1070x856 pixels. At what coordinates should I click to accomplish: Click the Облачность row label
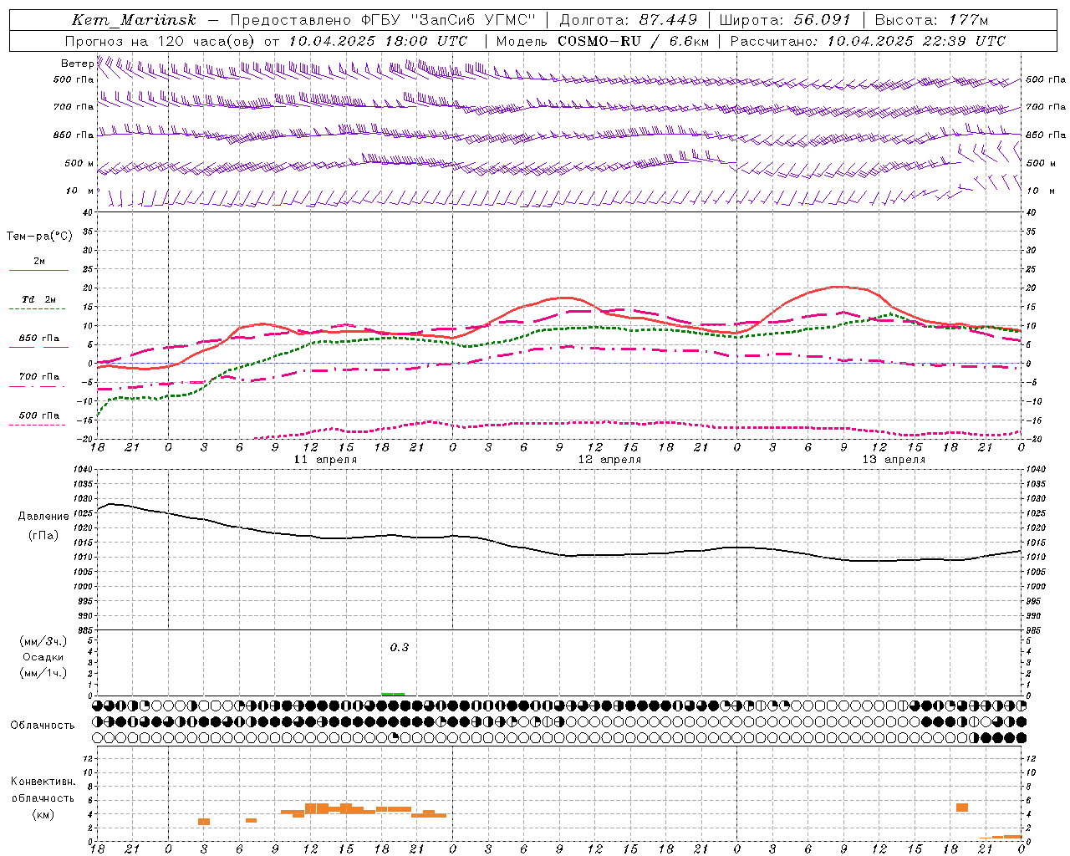43,725
